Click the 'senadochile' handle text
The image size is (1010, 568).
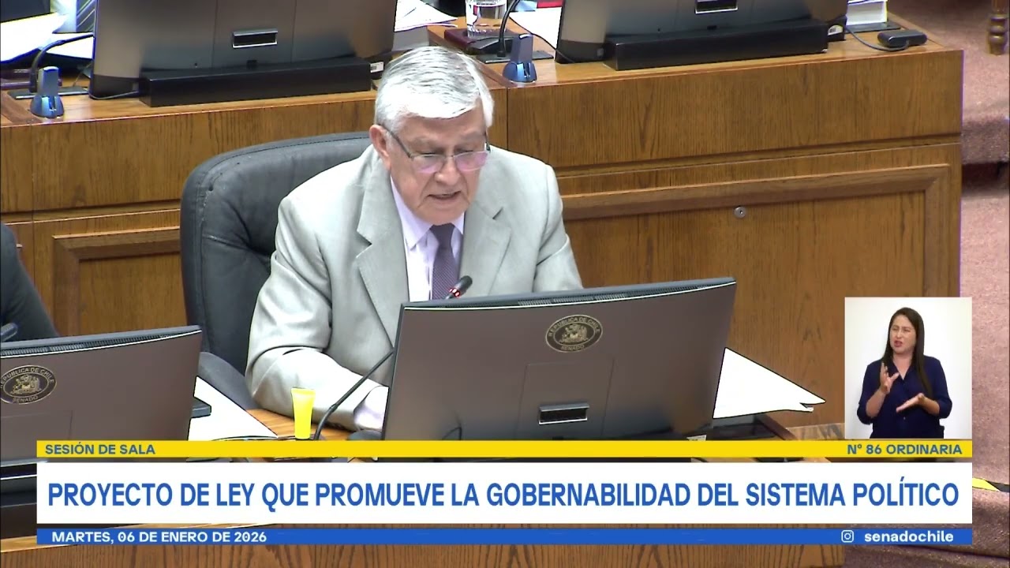tap(908, 536)
